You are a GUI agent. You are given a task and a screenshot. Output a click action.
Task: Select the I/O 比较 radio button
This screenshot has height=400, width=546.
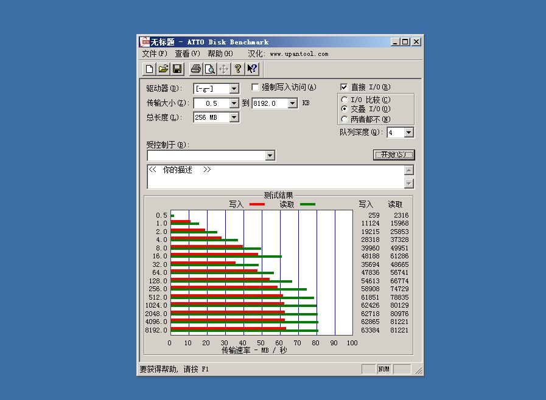tap(345, 98)
